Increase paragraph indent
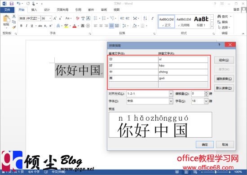The width and height of the screenshot is (247, 175). [x=128, y=18]
